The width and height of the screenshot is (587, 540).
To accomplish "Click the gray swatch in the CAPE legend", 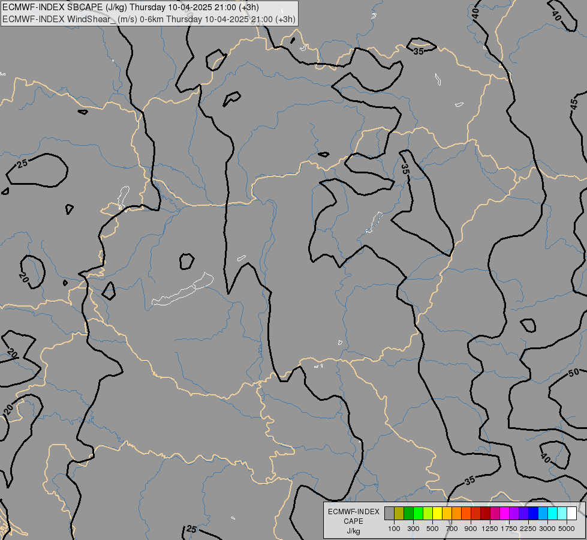I will tap(389, 514).
